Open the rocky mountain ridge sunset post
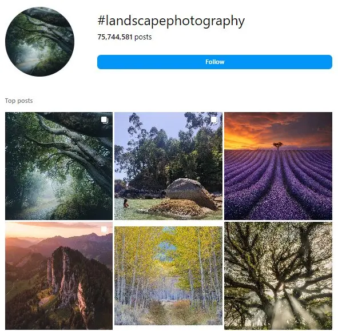This screenshot has height=331, width=338. pyautogui.click(x=59, y=276)
